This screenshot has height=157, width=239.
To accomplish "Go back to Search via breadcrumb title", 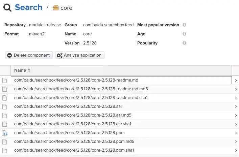I will pos(28,7).
